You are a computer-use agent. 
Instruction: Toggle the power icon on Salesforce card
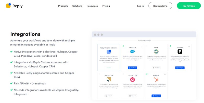click(142, 46)
